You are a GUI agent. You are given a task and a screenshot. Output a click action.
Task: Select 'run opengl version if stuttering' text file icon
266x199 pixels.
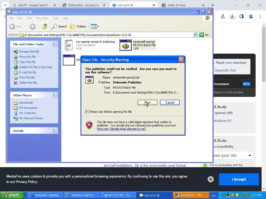[69, 45]
